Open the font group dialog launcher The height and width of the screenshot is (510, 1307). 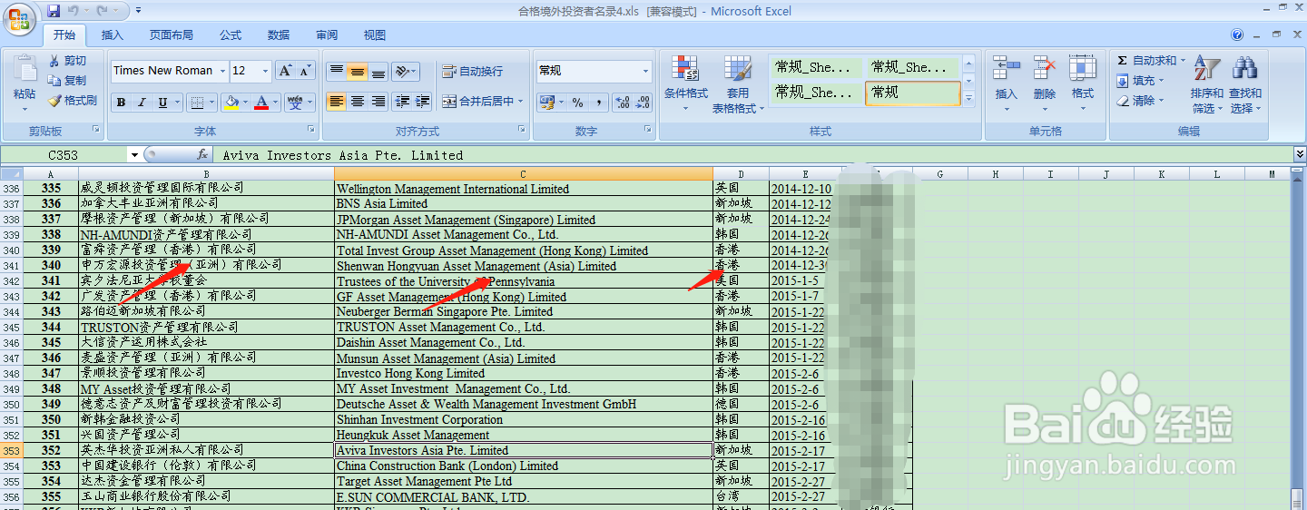tap(311, 130)
